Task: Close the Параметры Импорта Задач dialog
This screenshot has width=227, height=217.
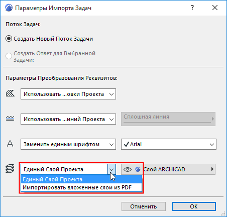Action: [215, 8]
